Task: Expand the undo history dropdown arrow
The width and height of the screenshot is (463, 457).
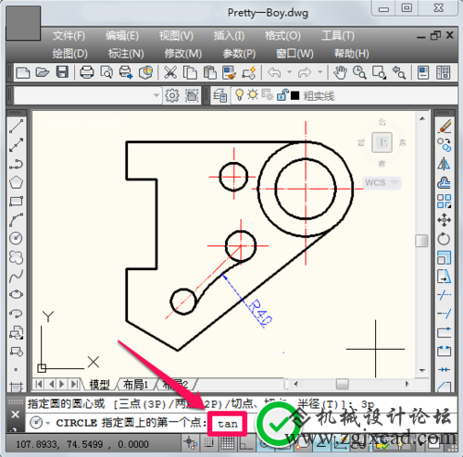Action: pyautogui.click(x=289, y=72)
